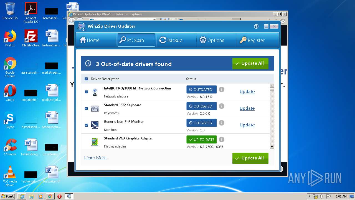
Task: Click Update link for Generic Non-PnP Monitor
Action: pyautogui.click(x=247, y=125)
